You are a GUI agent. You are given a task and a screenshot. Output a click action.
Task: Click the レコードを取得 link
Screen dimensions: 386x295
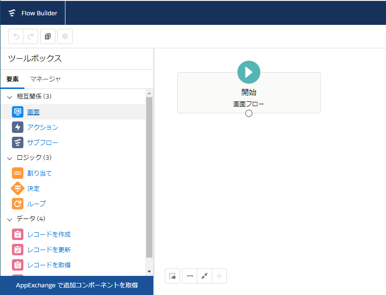coord(49,265)
